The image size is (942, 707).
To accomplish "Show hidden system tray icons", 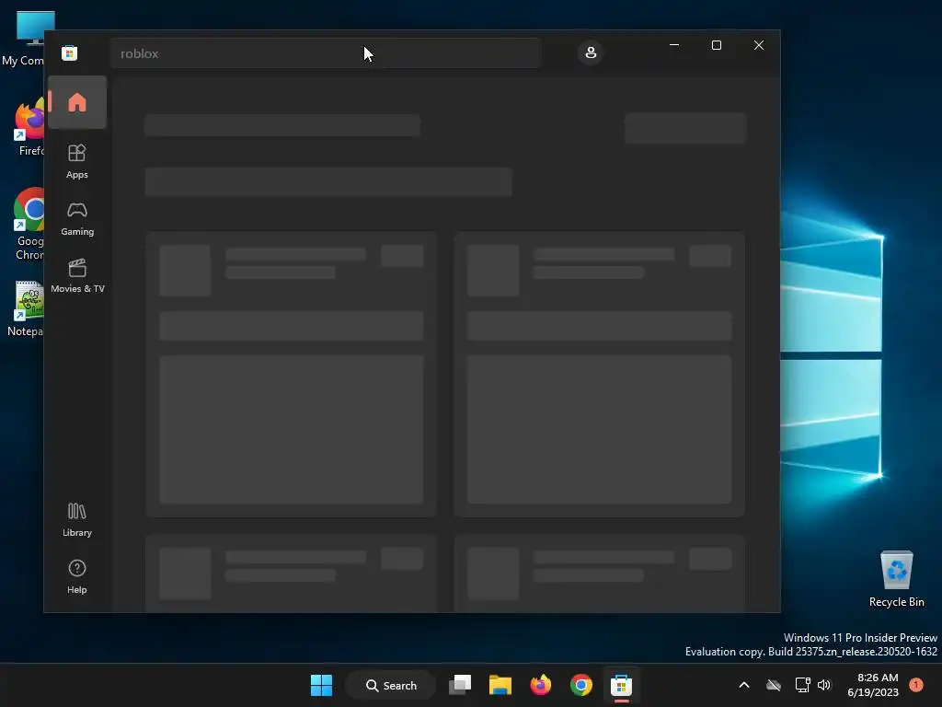I will tap(743, 685).
